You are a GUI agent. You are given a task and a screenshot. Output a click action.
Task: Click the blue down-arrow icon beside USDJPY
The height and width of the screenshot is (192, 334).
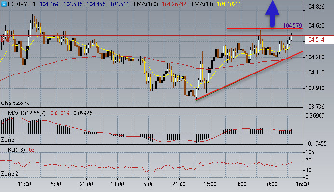[x=4, y=4]
